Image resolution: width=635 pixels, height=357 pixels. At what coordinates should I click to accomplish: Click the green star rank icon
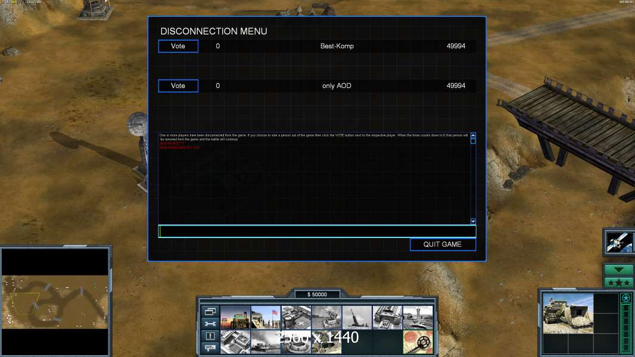pyautogui.click(x=626, y=298)
